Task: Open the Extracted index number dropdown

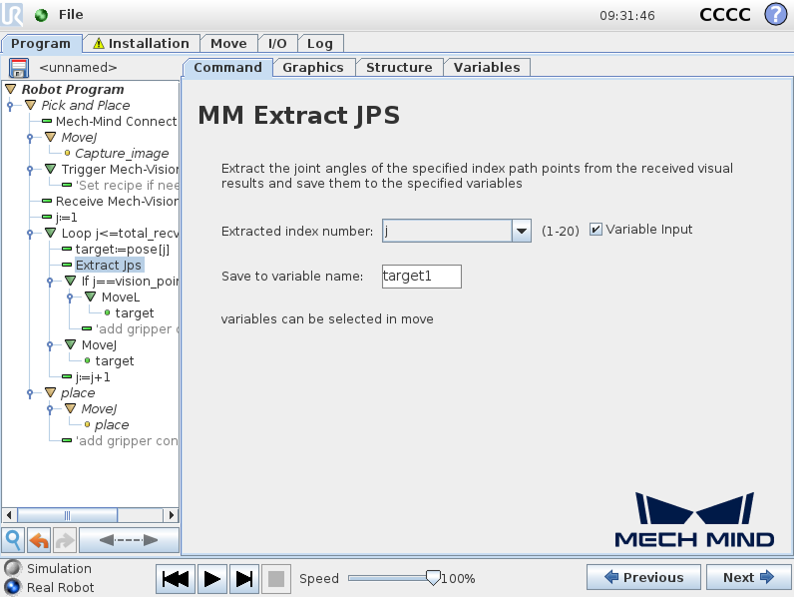Action: pyautogui.click(x=521, y=231)
